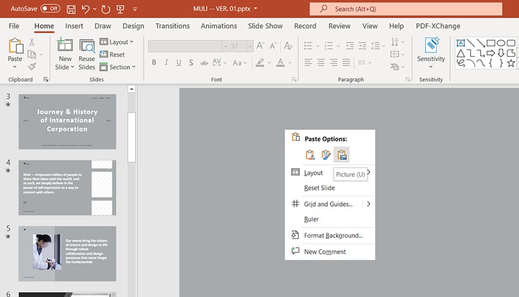Choose Format Background from context menu
The height and width of the screenshot is (297, 519).
click(x=333, y=235)
